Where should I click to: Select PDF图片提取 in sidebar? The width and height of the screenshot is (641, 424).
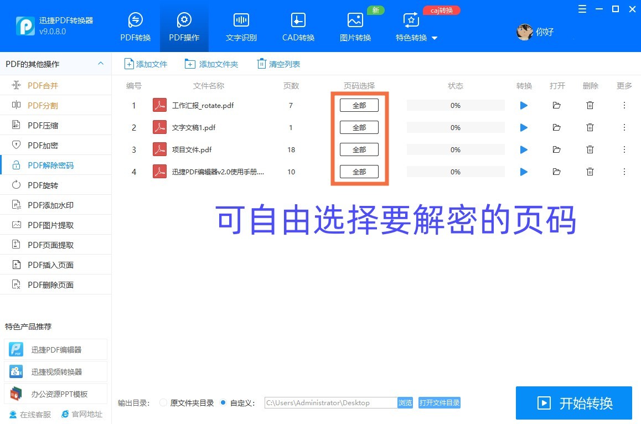(55, 225)
